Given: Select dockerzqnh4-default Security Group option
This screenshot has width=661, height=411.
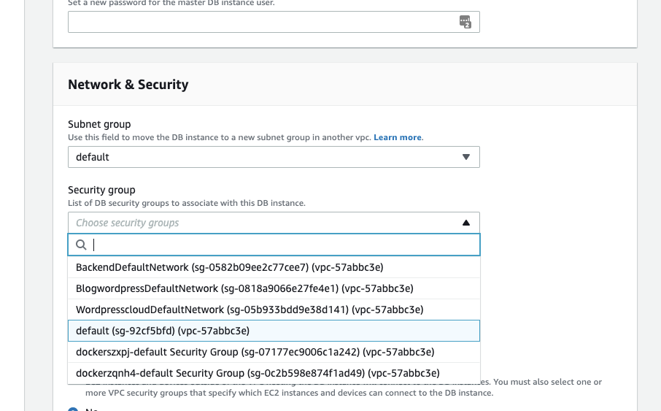Looking at the screenshot, I should (255, 373).
